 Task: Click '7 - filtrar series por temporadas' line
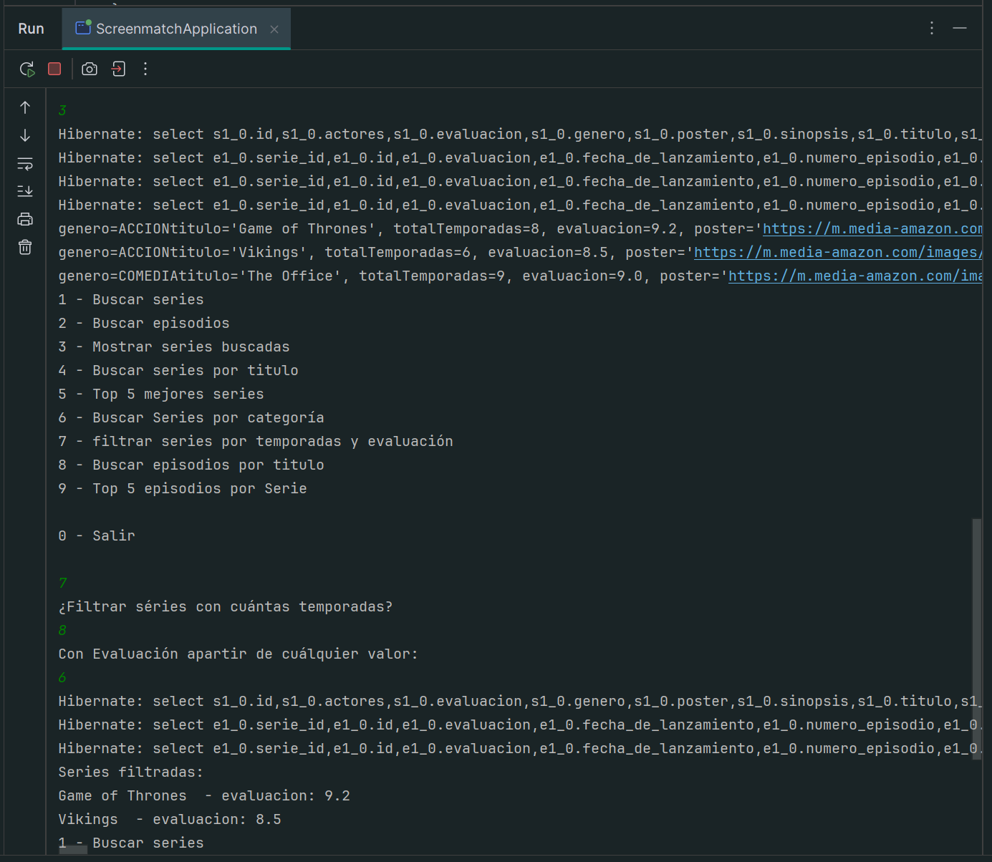(256, 442)
